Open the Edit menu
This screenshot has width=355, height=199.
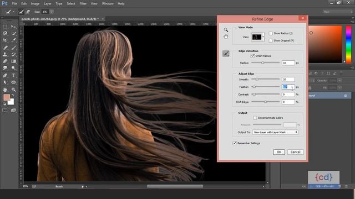pos(24,4)
